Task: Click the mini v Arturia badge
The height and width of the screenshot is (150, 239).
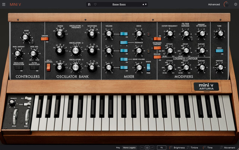Action: click(206, 87)
